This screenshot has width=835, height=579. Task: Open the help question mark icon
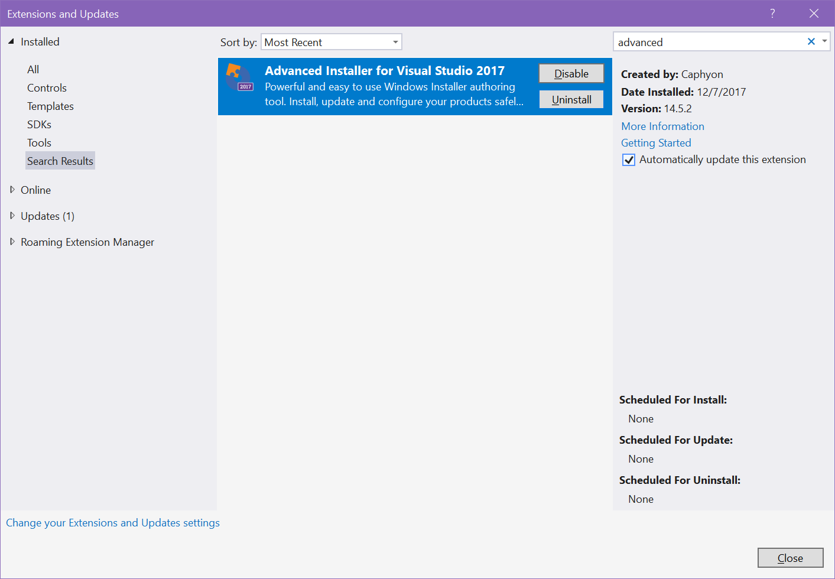(x=772, y=14)
